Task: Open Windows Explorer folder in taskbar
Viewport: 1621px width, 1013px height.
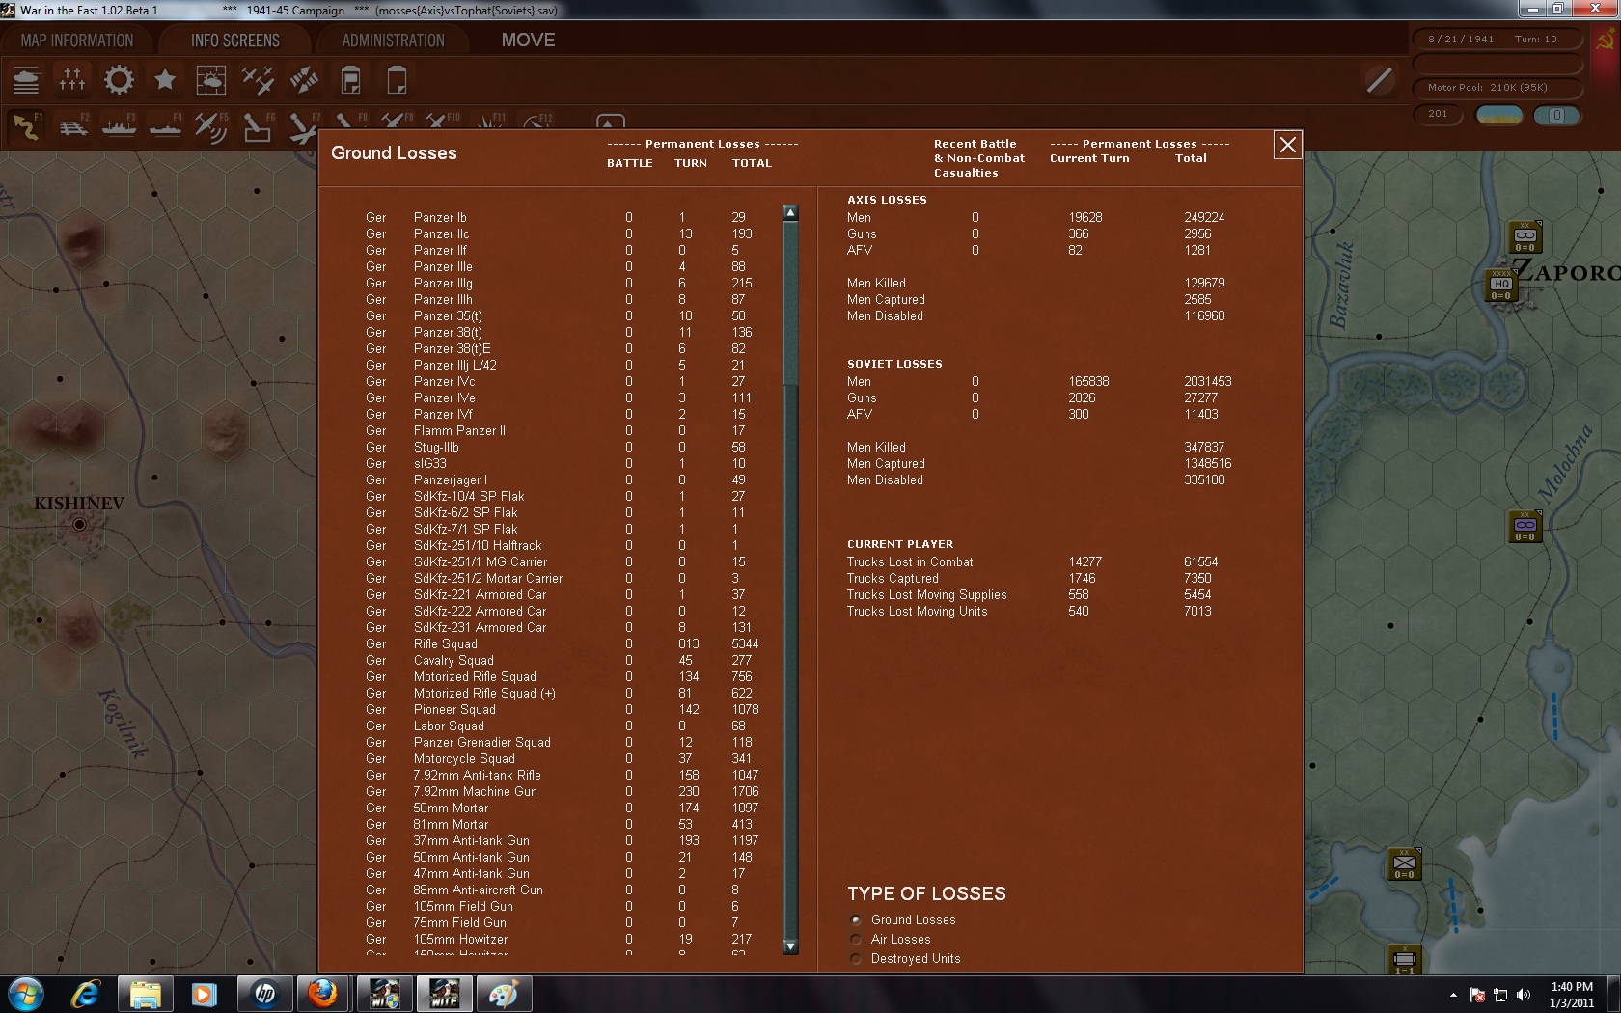Action: 145,994
